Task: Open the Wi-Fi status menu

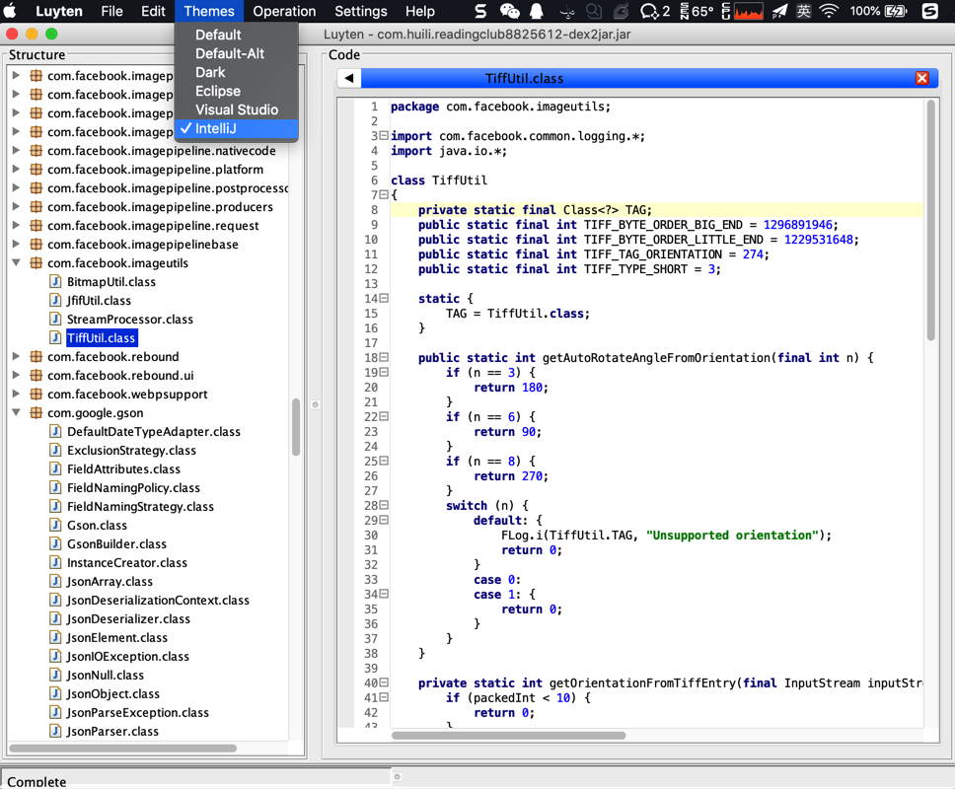Action: [x=829, y=11]
